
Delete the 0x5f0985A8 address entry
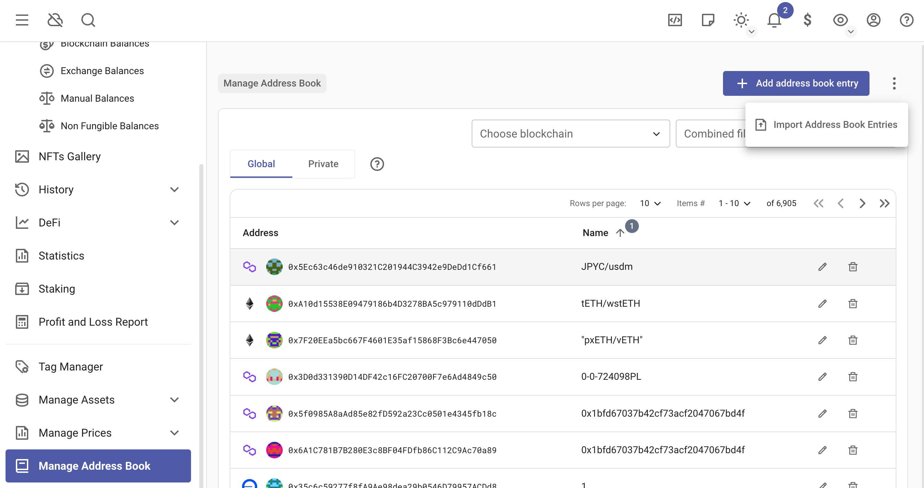coord(853,414)
